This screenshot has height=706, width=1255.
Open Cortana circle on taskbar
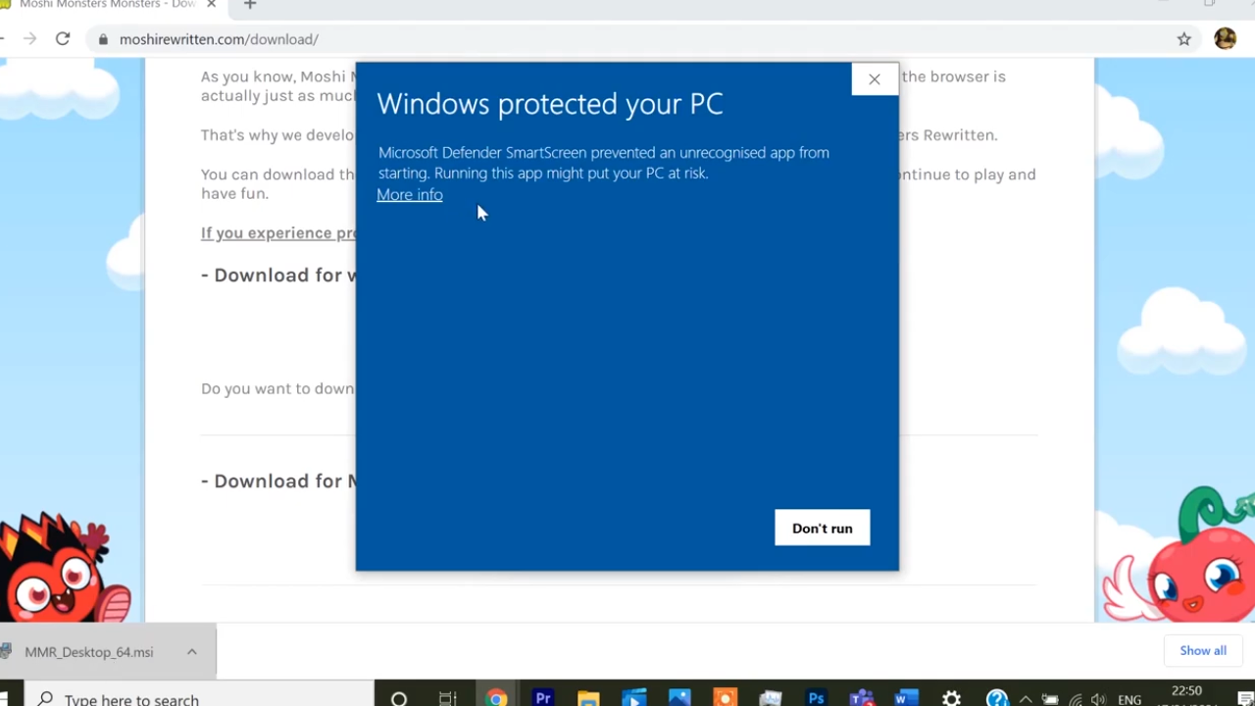(x=399, y=698)
